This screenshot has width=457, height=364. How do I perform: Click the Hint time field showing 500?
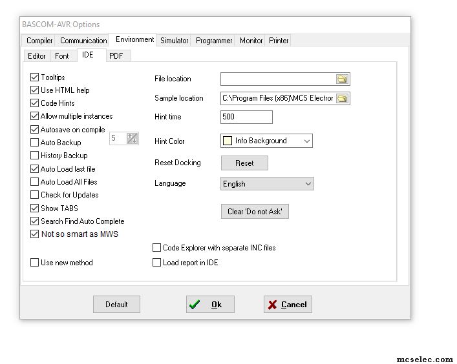click(x=246, y=117)
